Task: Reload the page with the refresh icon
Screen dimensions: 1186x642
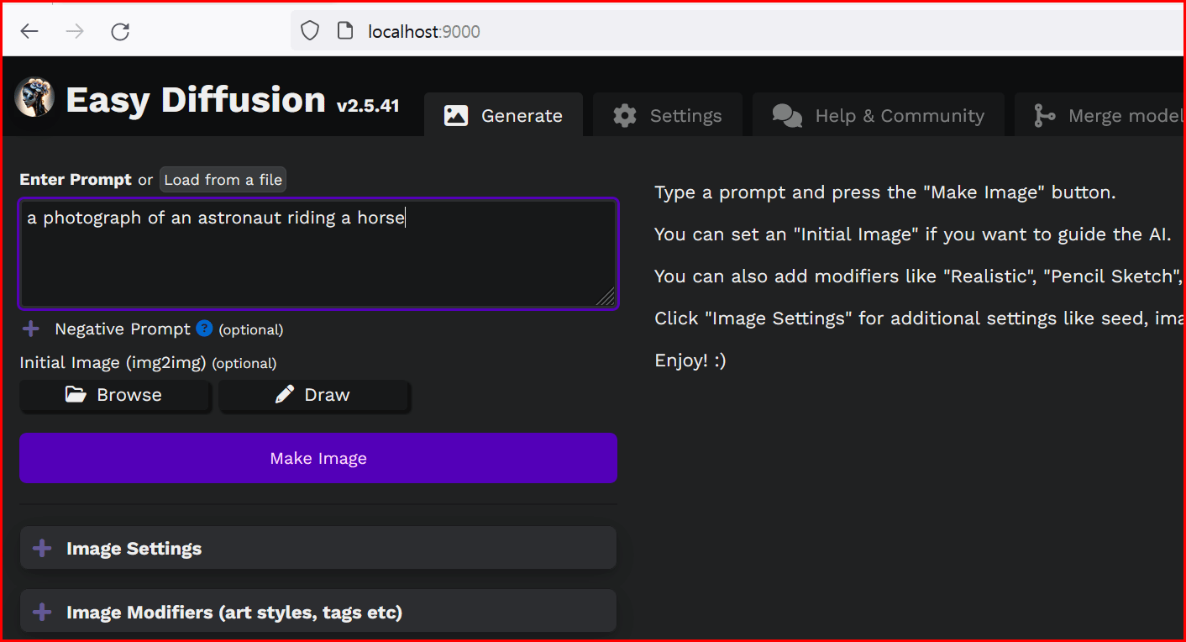Action: (120, 32)
